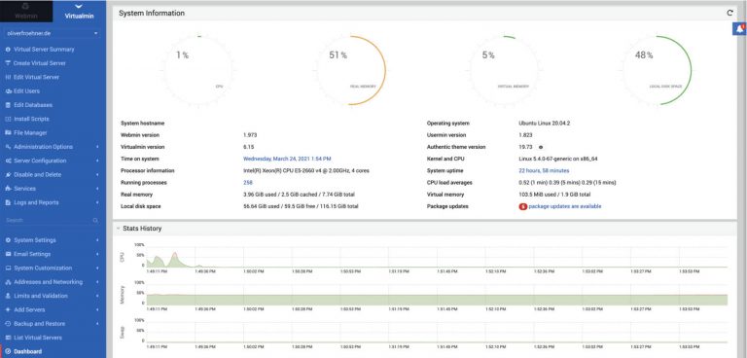
Task: Expand the Email Settings submenu arrow
Action: 97,254
